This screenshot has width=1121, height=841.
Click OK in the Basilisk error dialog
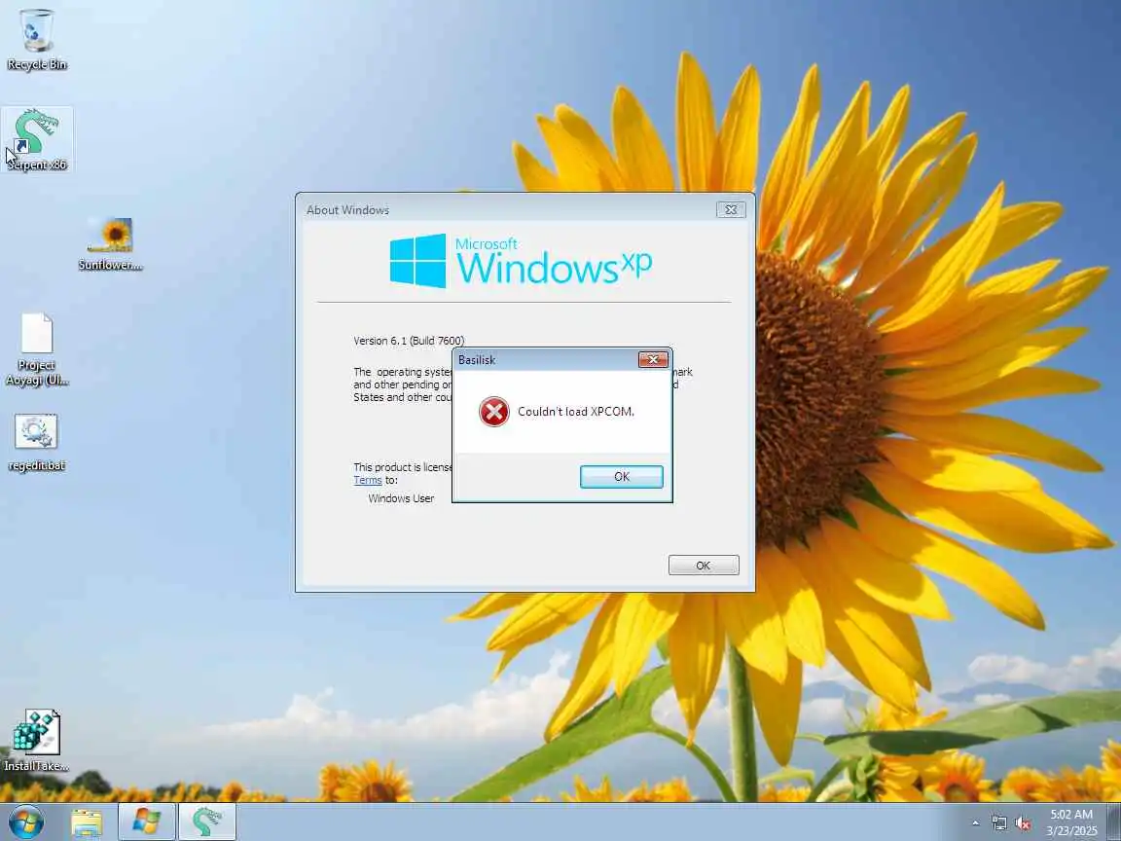(621, 476)
